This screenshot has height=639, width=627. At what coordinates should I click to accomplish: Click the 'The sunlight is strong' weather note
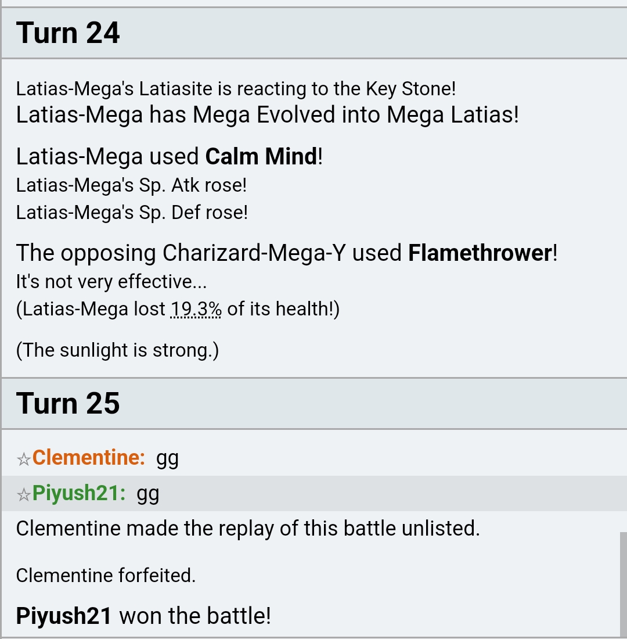pyautogui.click(x=117, y=350)
